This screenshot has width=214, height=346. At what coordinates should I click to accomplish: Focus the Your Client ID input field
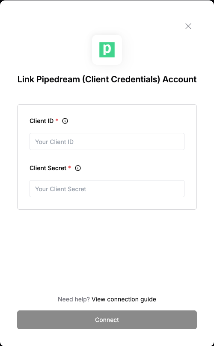(x=107, y=141)
